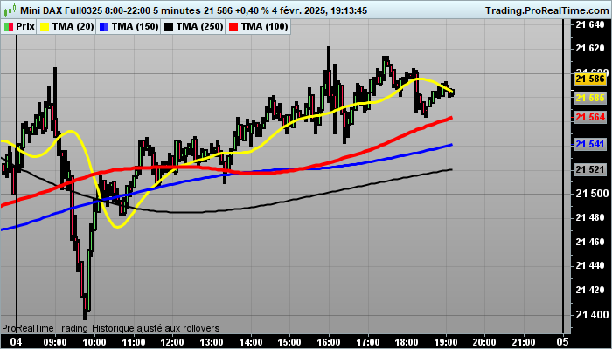This screenshot has height=349, width=612.
Task: Click the Trading.ProRealTime.com link
Action: [546, 10]
